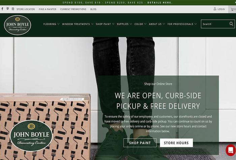Open the red chat widget bubble
Viewport: 236px width, 160px height.
(x=231, y=150)
